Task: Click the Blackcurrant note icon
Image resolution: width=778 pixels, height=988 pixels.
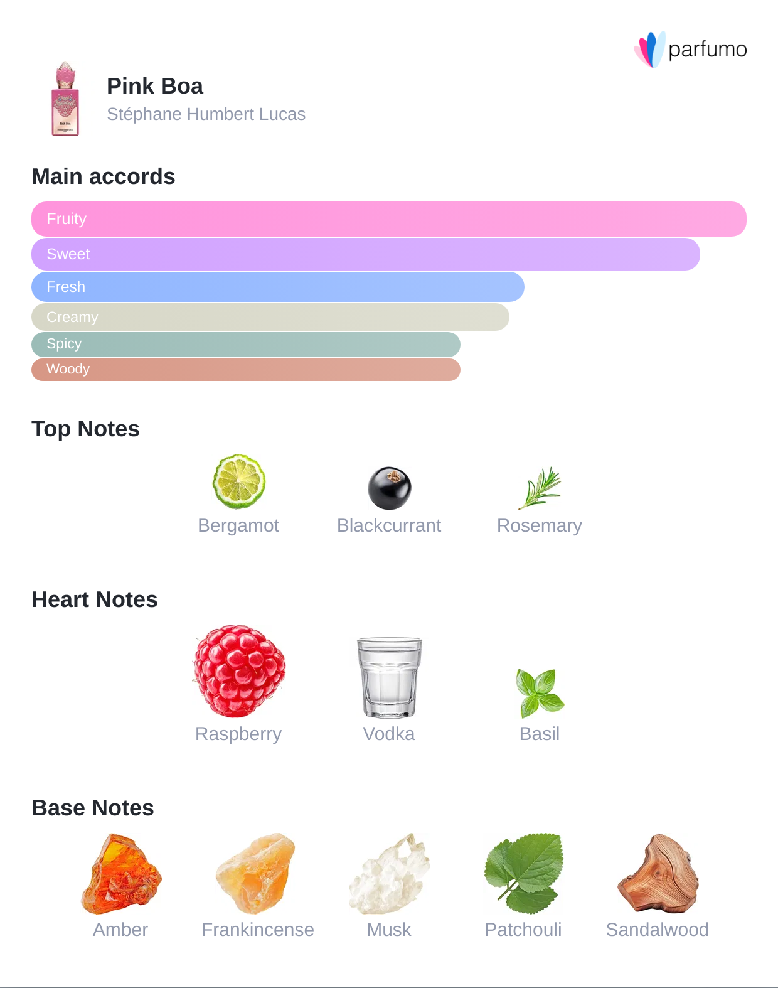Action: (389, 488)
